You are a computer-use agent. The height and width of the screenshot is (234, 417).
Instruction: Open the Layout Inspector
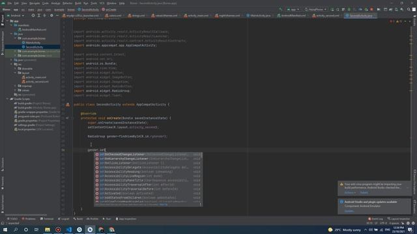click(x=399, y=219)
